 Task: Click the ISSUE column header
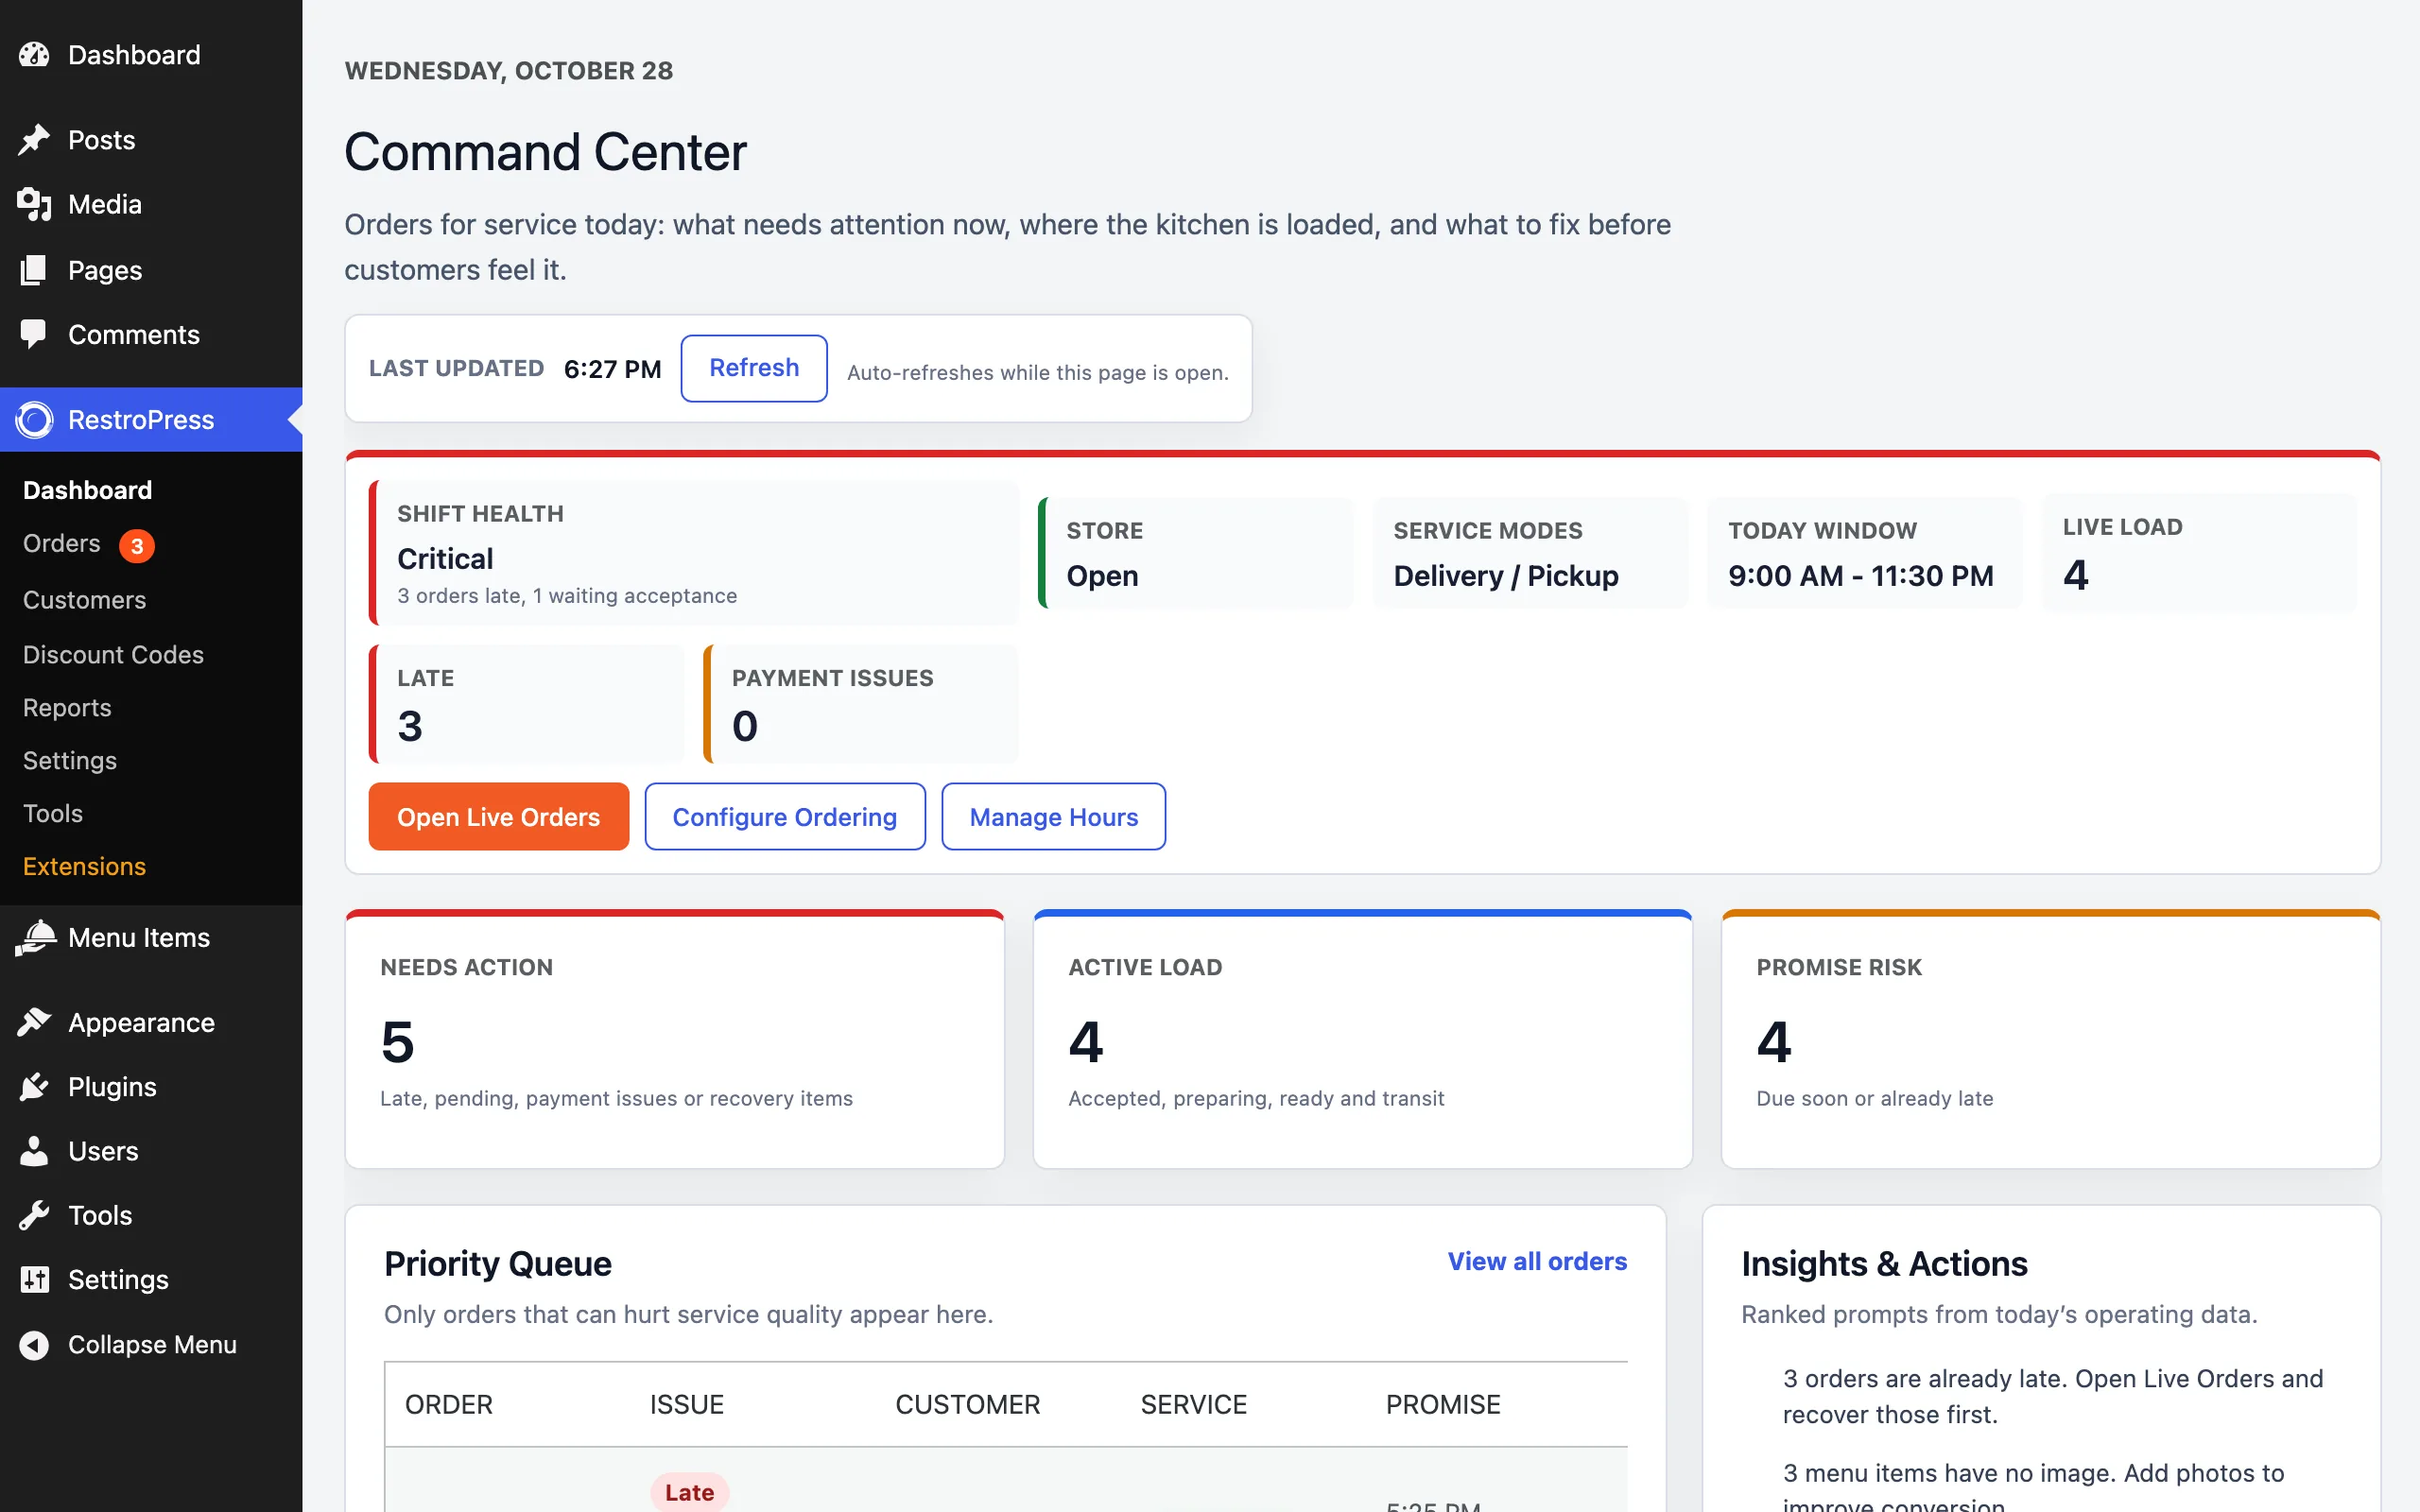pos(687,1405)
